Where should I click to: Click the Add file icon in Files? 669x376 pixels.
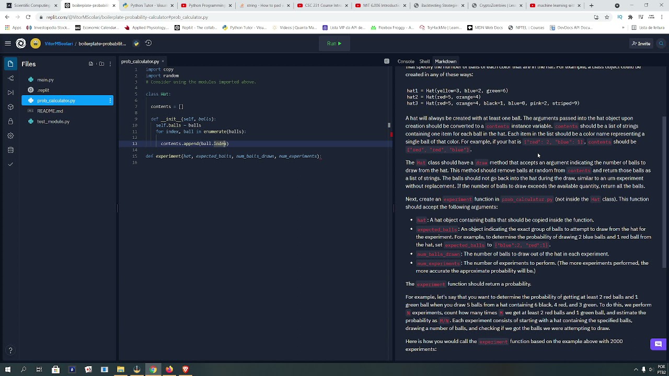(91, 64)
